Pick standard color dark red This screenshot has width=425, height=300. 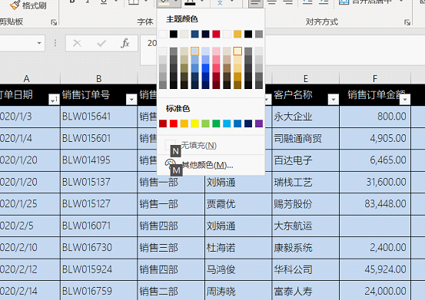pyautogui.click(x=163, y=124)
